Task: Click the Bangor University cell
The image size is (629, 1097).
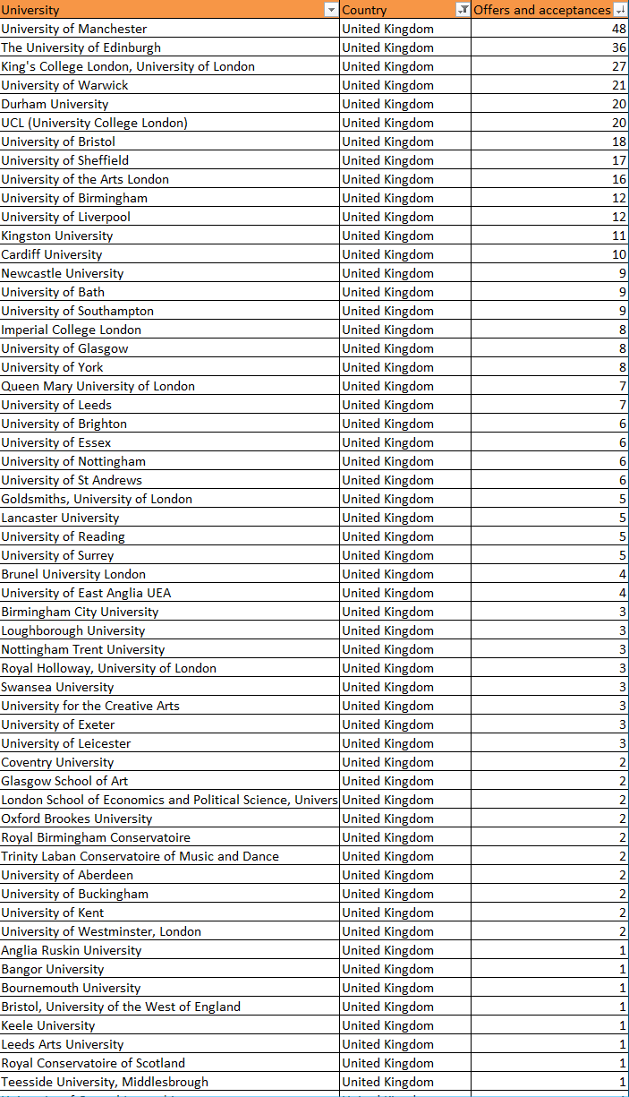Action: pyautogui.click(x=170, y=969)
